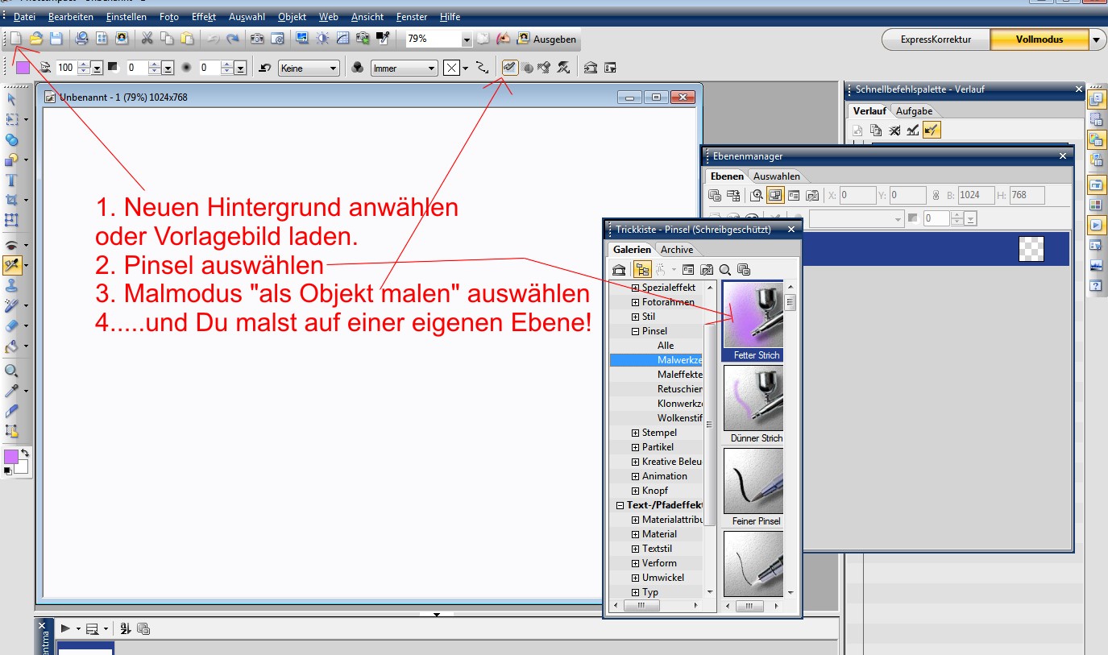Select the Retuschieren item in the Pinsel tree
Screen dimensions: 1108x655
click(x=680, y=389)
